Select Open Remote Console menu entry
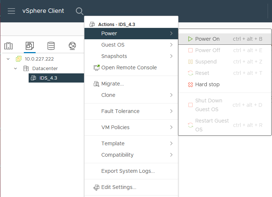The image size is (272, 197). click(131, 68)
